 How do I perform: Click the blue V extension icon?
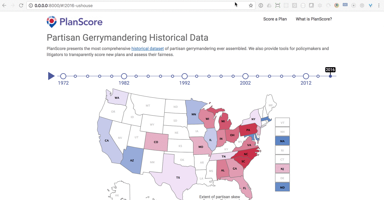point(370,5)
